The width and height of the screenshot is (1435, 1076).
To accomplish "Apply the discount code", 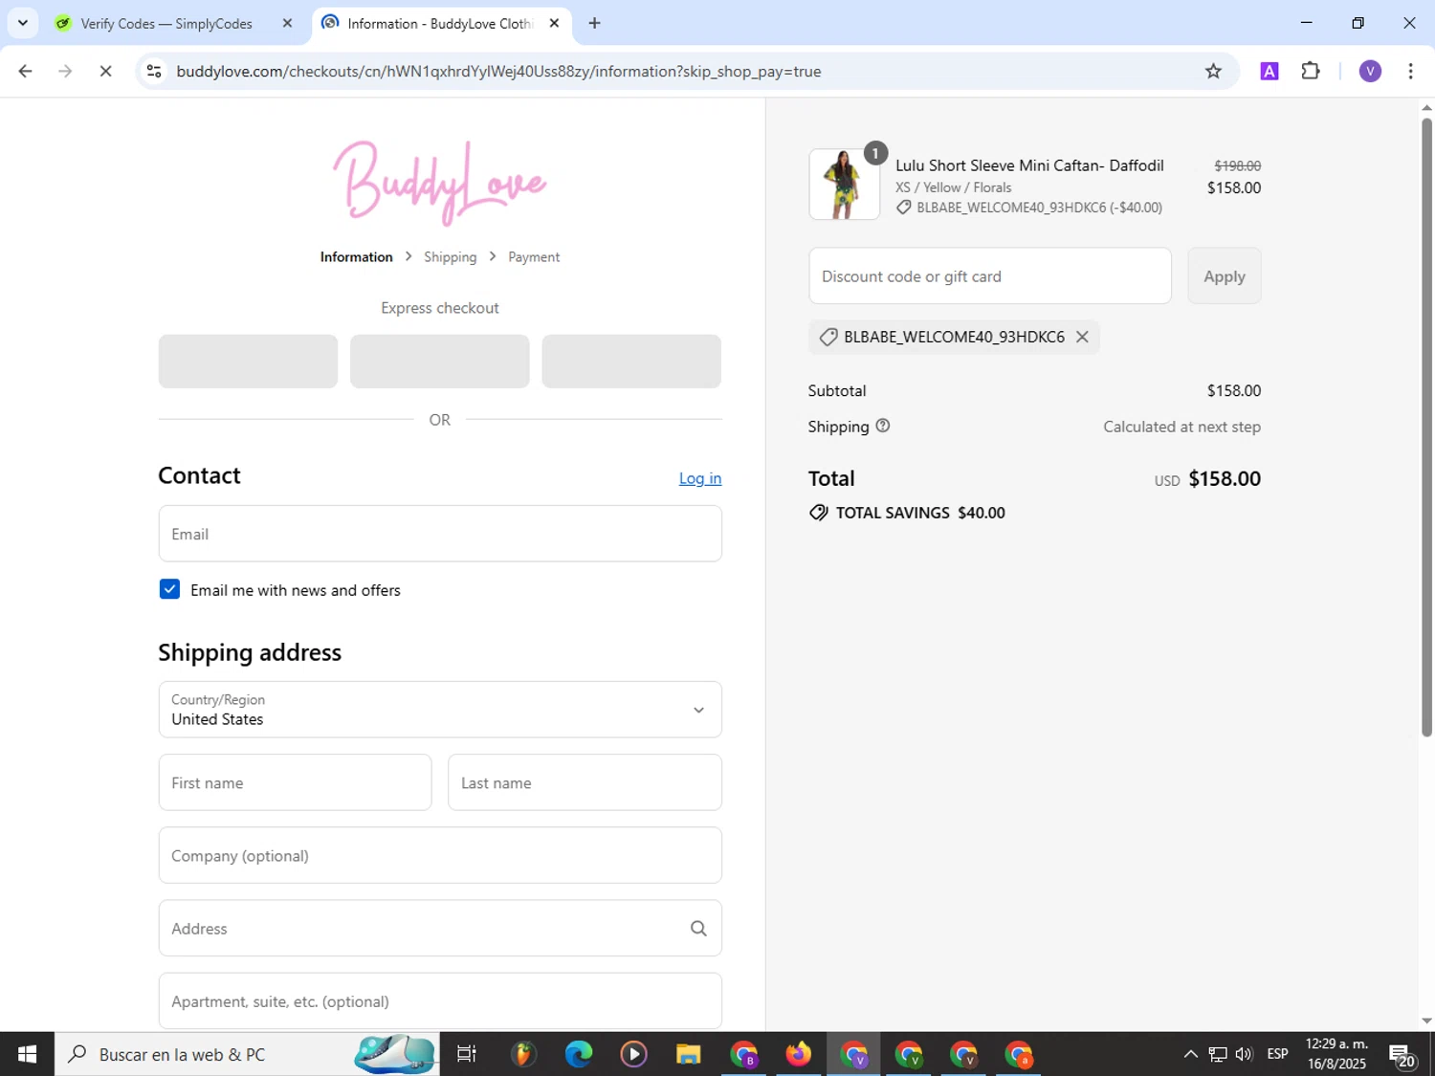I will pyautogui.click(x=1225, y=276).
